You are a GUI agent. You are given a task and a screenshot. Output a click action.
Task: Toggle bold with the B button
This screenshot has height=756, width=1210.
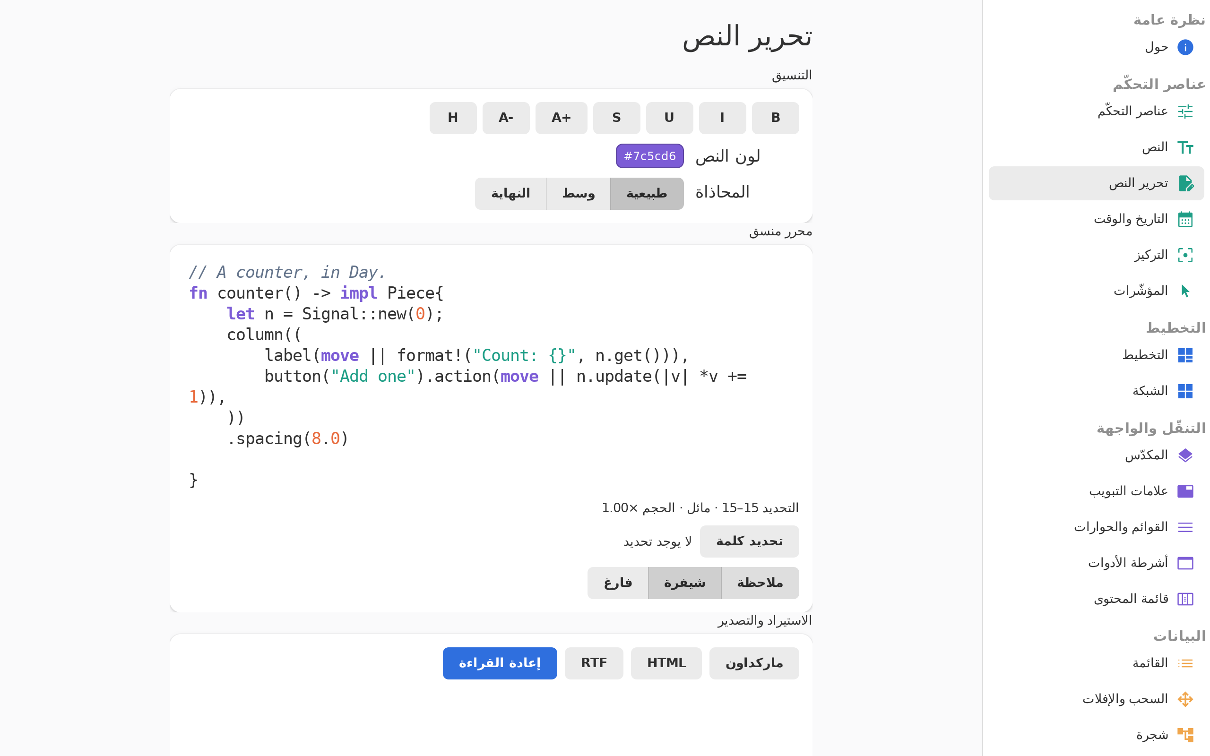(x=775, y=118)
